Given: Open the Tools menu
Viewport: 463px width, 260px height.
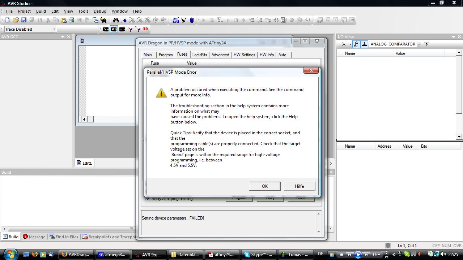Looking at the screenshot, I should [x=83, y=11].
